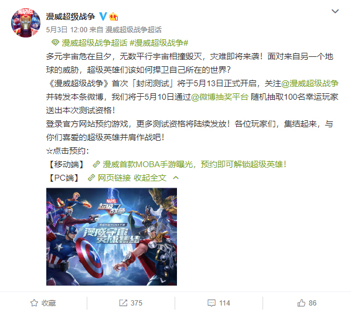Open the PC端 网页链接 link
Screen dimensions: 351x312
click(114, 178)
